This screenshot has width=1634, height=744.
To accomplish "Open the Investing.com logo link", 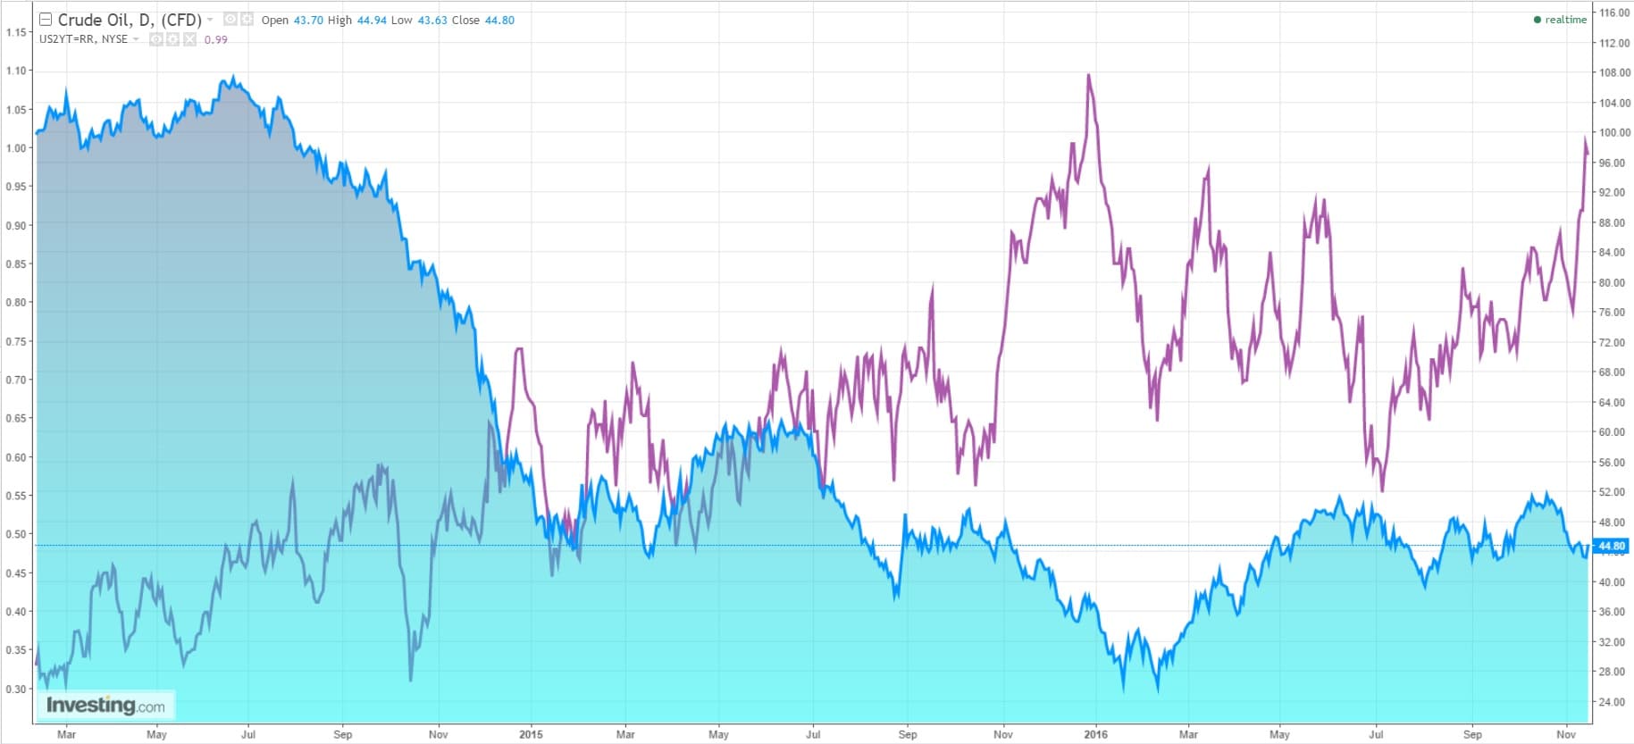I will click(105, 706).
